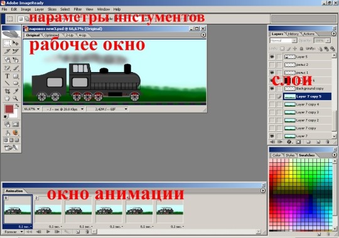Click the swap foreground/background colors arrow

click(x=17, y=105)
